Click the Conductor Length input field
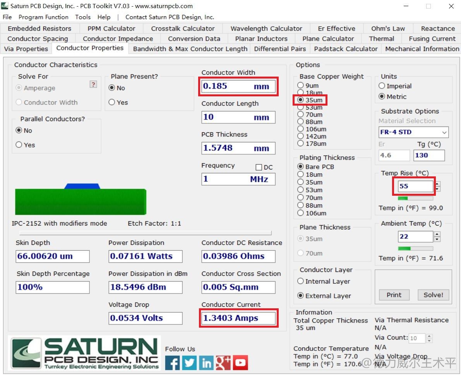Viewport: 461px width, 376px height. pyautogui.click(x=238, y=117)
